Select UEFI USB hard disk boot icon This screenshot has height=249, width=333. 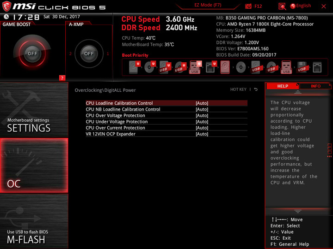click(165, 67)
